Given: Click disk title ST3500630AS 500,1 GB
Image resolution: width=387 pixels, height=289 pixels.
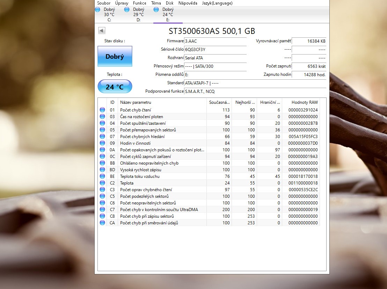Looking at the screenshot, I should [212, 31].
